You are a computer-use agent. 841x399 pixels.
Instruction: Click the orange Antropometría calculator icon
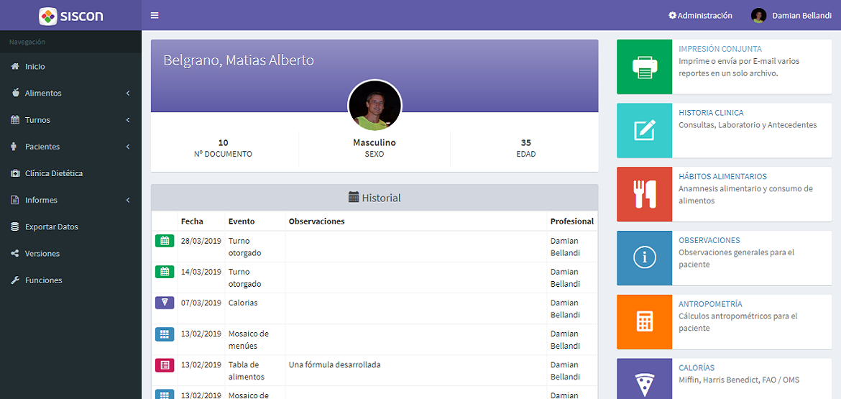point(644,322)
